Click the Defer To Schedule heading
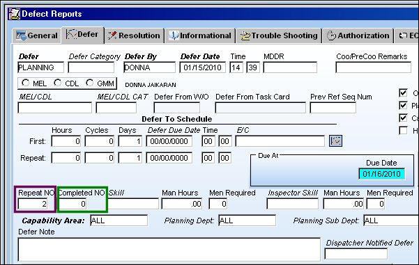Screen dimensions: 419x265 point(177,119)
